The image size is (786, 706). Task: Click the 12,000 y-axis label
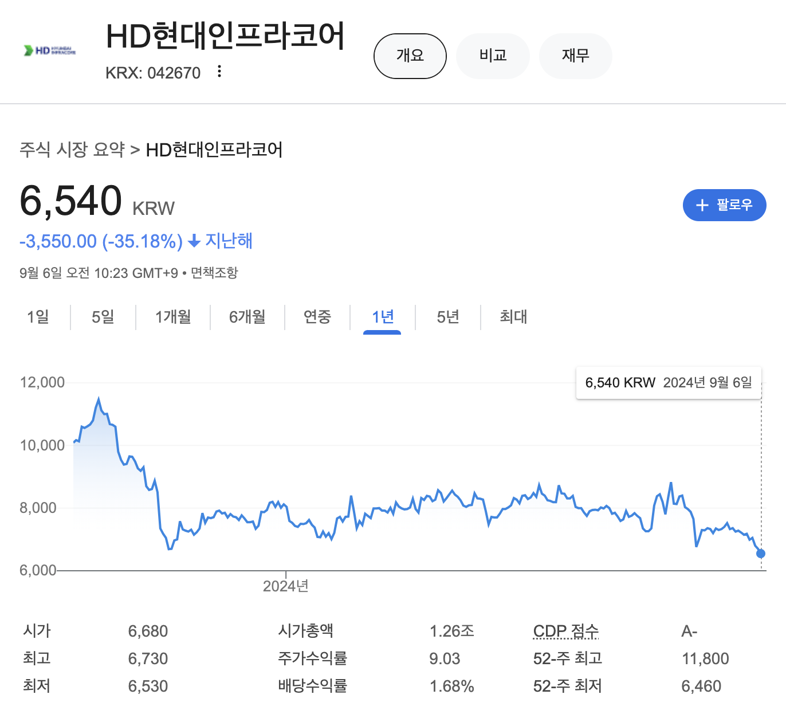[42, 382]
